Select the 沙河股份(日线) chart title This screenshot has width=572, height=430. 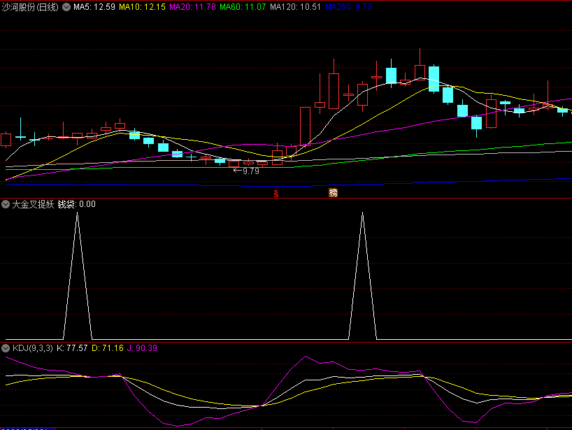pyautogui.click(x=30, y=7)
